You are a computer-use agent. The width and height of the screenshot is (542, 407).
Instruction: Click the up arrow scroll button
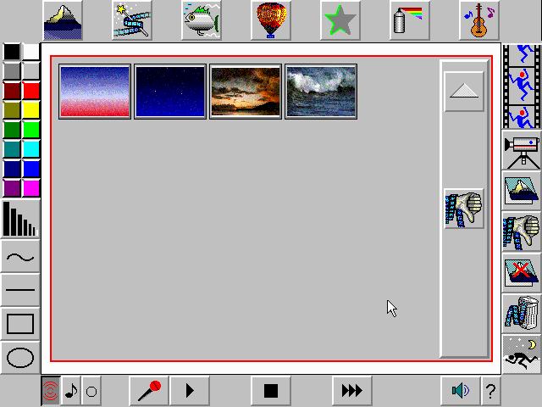click(464, 92)
